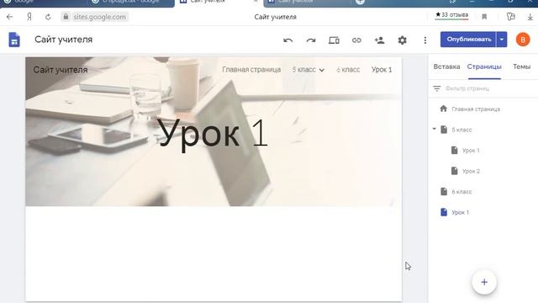Viewport: 538px width, 303px height.
Task: Click the browser toolbar icon left of downloads
Action: click(x=510, y=17)
